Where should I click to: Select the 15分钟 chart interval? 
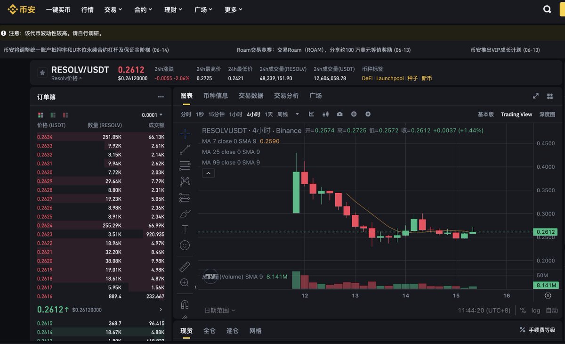point(217,115)
